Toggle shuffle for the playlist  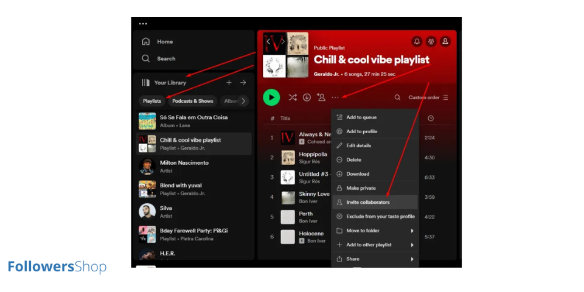pyautogui.click(x=293, y=97)
